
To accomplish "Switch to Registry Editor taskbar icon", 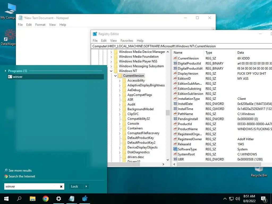I will point(85,199).
